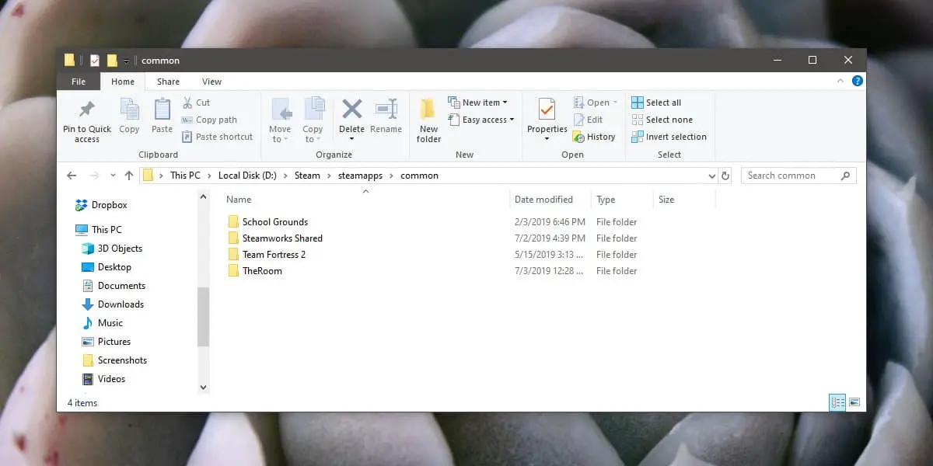
Task: Open the Help question mark icon
Action: 858,81
